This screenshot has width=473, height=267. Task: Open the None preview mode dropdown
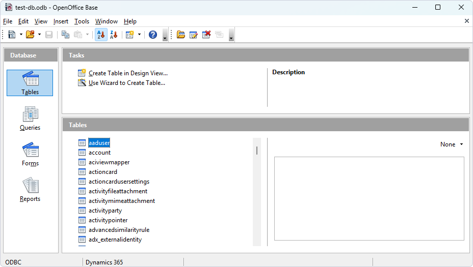[x=451, y=144]
